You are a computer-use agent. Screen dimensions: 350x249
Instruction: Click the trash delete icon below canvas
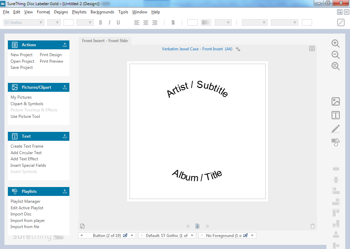[x=312, y=226]
